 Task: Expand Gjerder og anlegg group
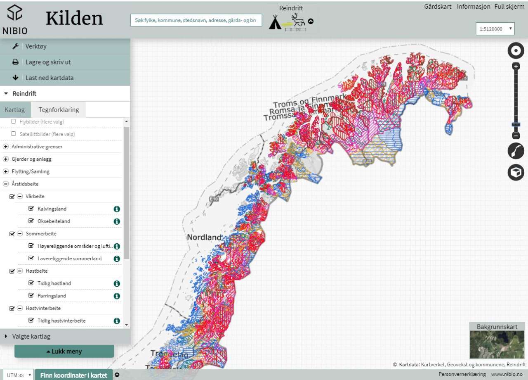coord(6,159)
